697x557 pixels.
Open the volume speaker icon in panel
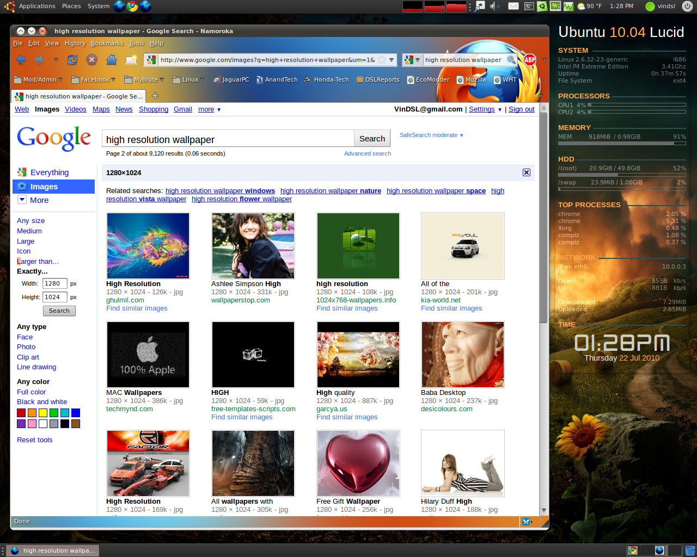coord(494,6)
